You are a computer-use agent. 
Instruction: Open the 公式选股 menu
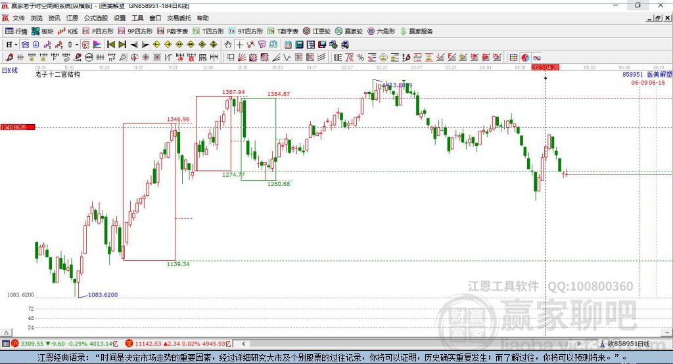coord(95,18)
